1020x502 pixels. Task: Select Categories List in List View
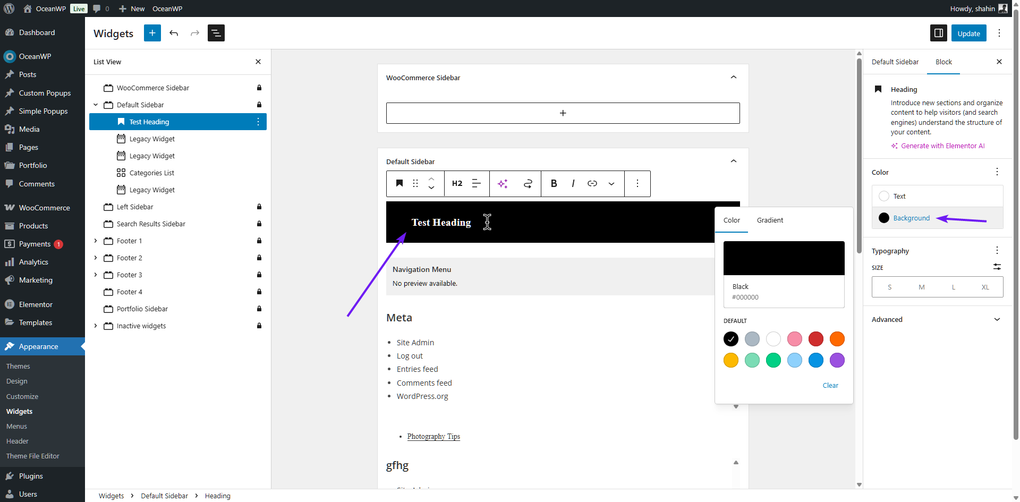[178, 173]
